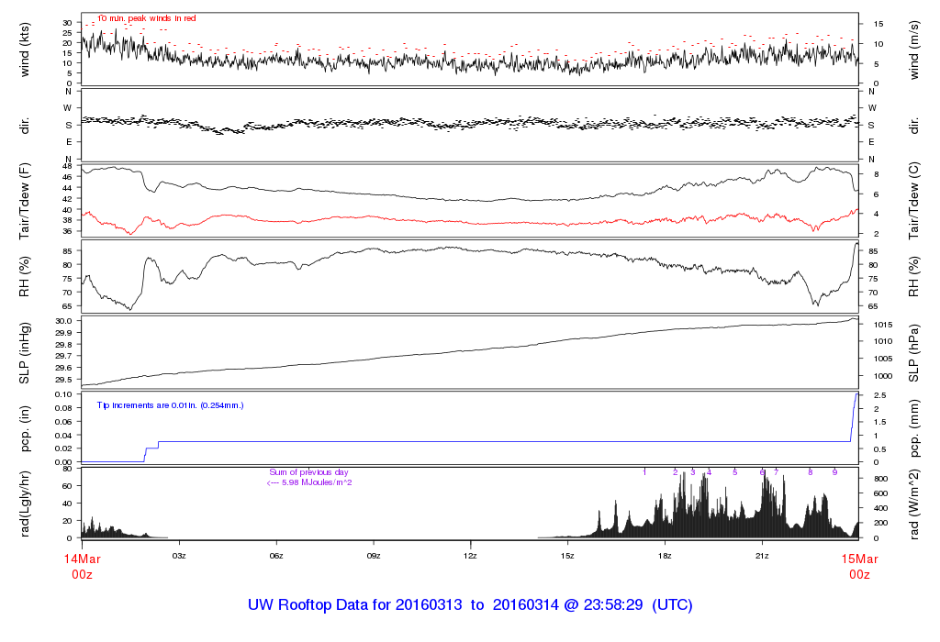Click the 'wind (kts)' left axis label
The width and height of the screenshot is (940, 642).
[25, 51]
